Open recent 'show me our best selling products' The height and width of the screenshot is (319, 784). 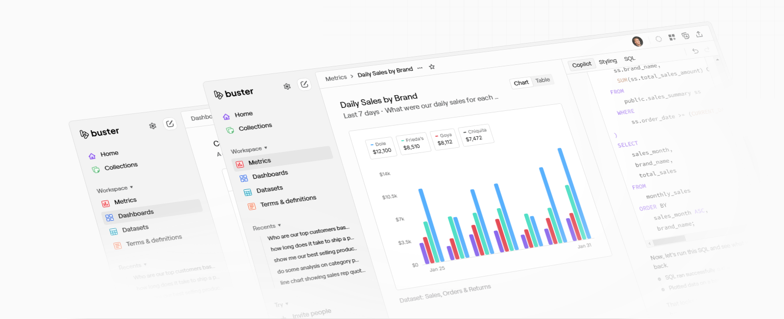315,255
